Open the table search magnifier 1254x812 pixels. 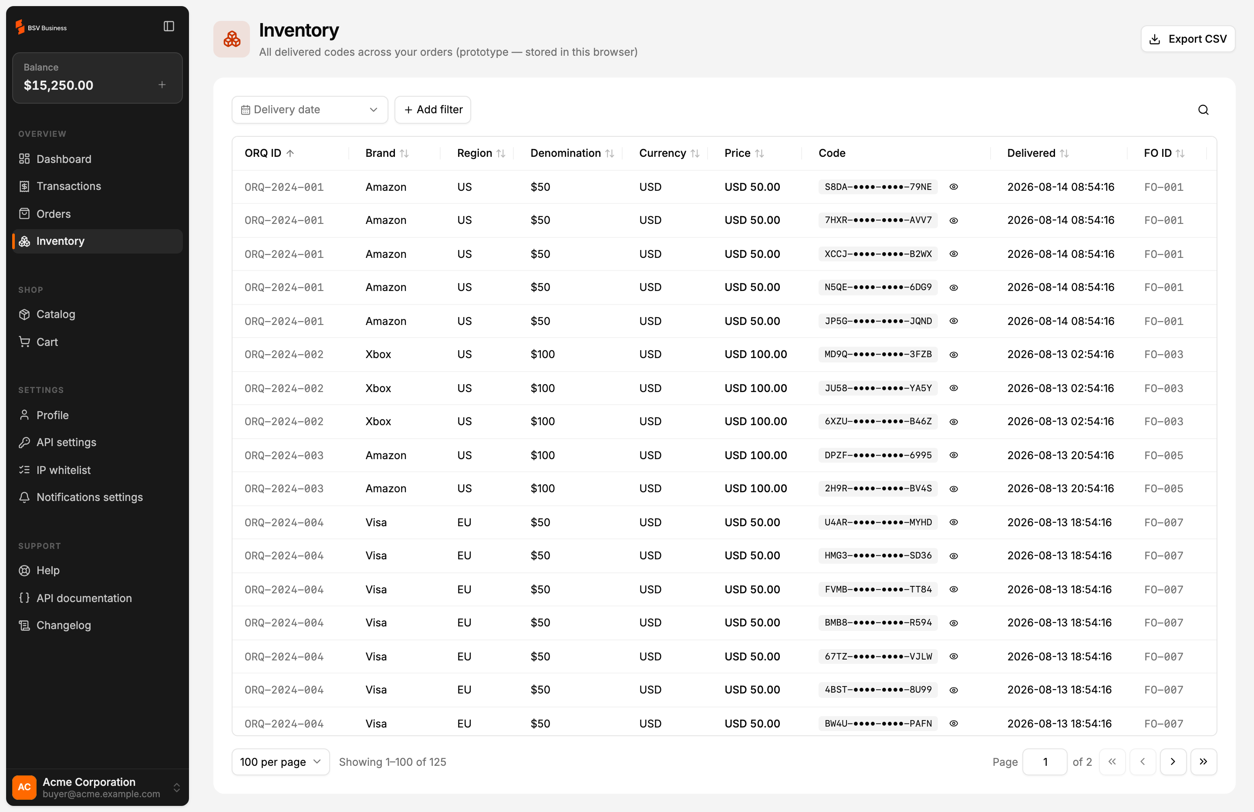pos(1203,110)
